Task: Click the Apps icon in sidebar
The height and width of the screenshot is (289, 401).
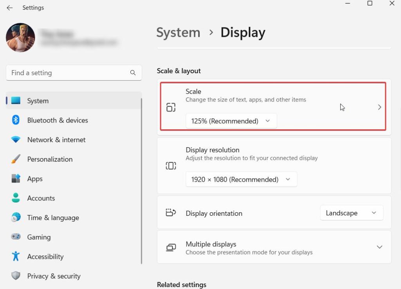Action: (16, 179)
